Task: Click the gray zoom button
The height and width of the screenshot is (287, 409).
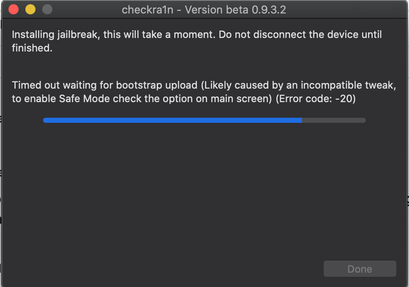Action: click(47, 9)
